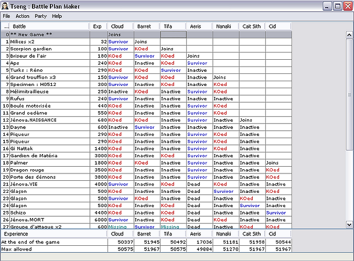Image resolution: width=354 pixels, height=261 pixels.
Task: Select the 'Hélimitrailleuse' battle
Action: 146,92
